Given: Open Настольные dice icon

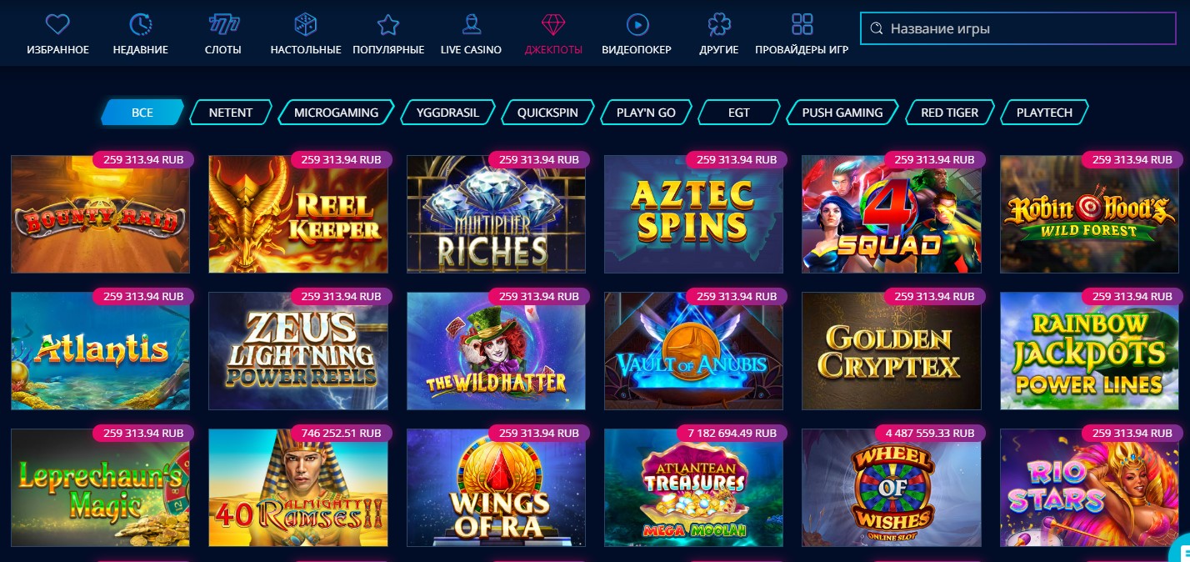Looking at the screenshot, I should [x=306, y=23].
